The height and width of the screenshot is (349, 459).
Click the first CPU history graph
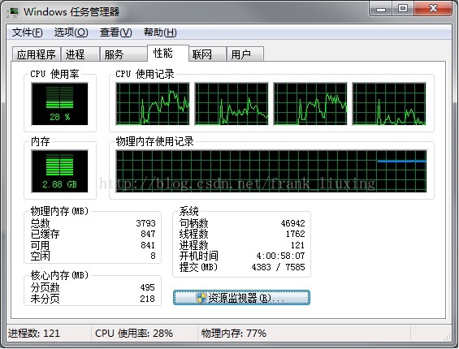[x=153, y=104]
